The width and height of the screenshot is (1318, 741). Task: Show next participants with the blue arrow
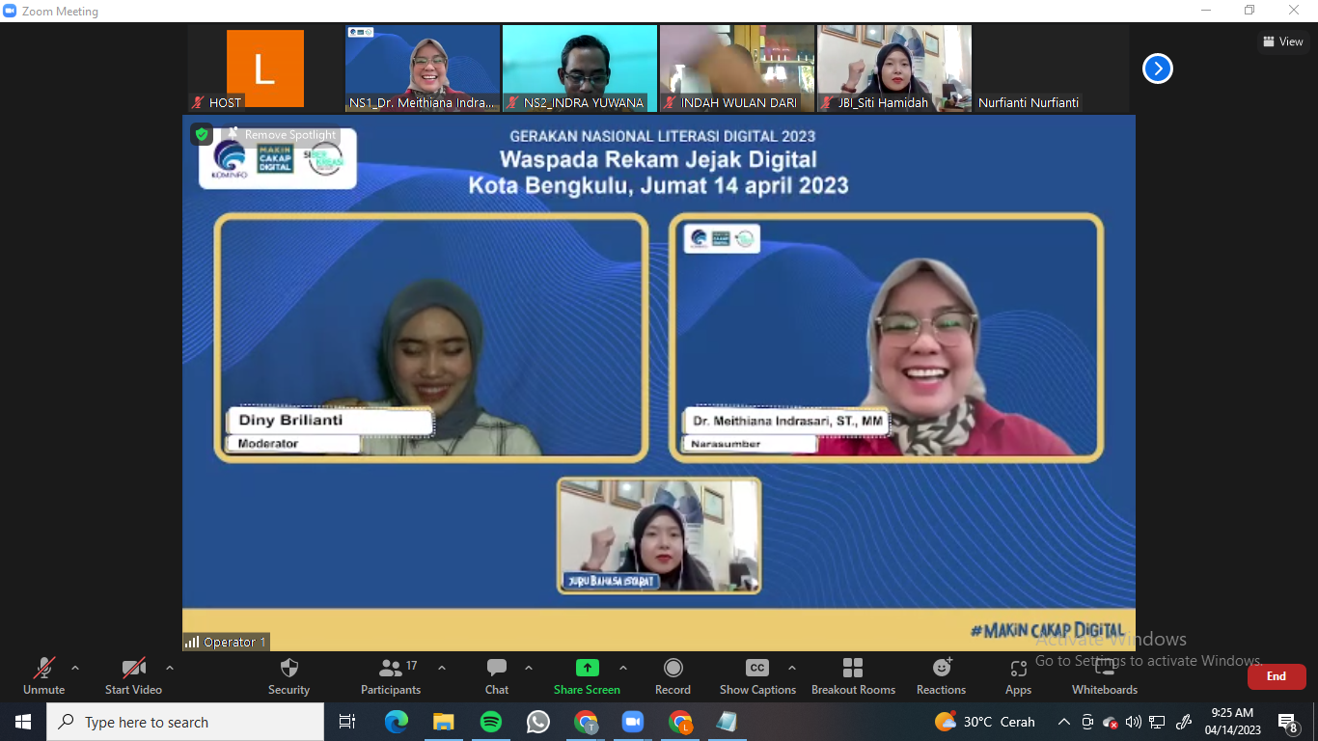pos(1158,69)
